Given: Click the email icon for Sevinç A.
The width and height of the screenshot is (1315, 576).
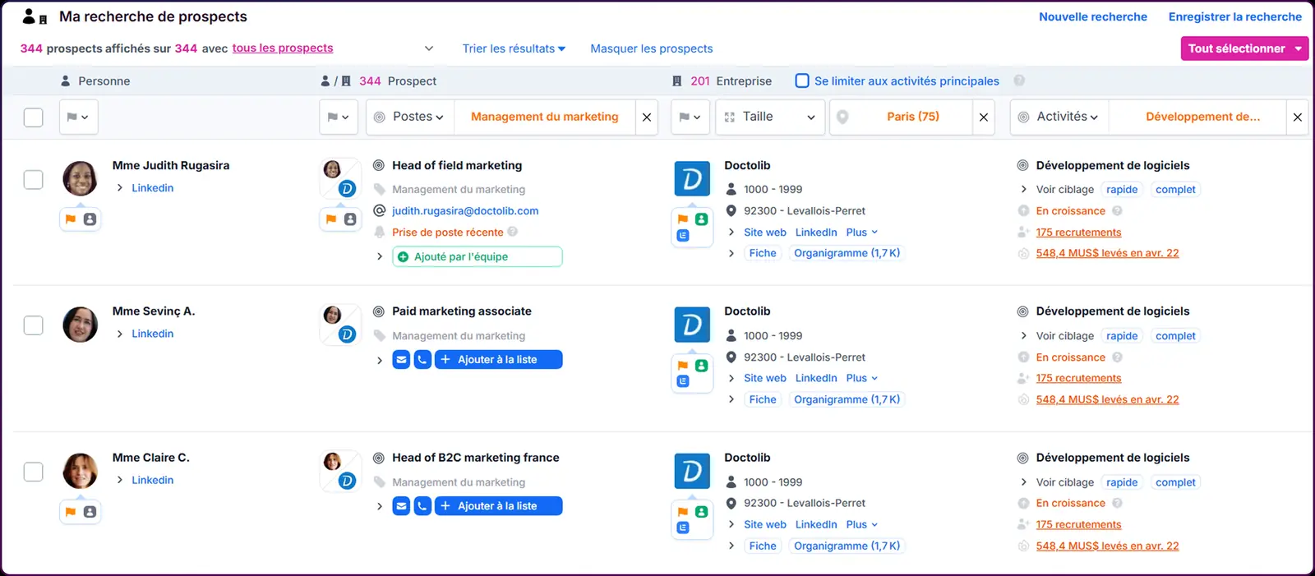Looking at the screenshot, I should [x=401, y=360].
